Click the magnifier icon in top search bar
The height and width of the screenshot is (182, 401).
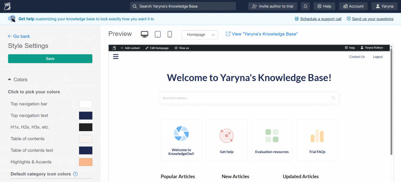point(135,6)
